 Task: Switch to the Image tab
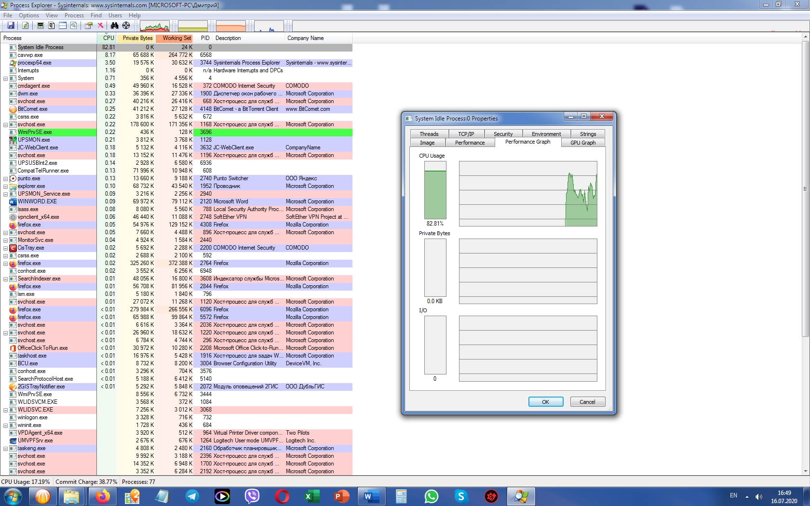[427, 143]
